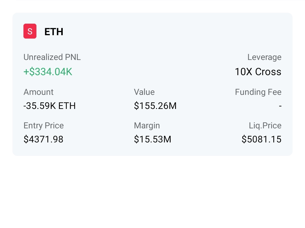Click the Liq.Price label
Screen dimensions: 305x228
click(265, 125)
